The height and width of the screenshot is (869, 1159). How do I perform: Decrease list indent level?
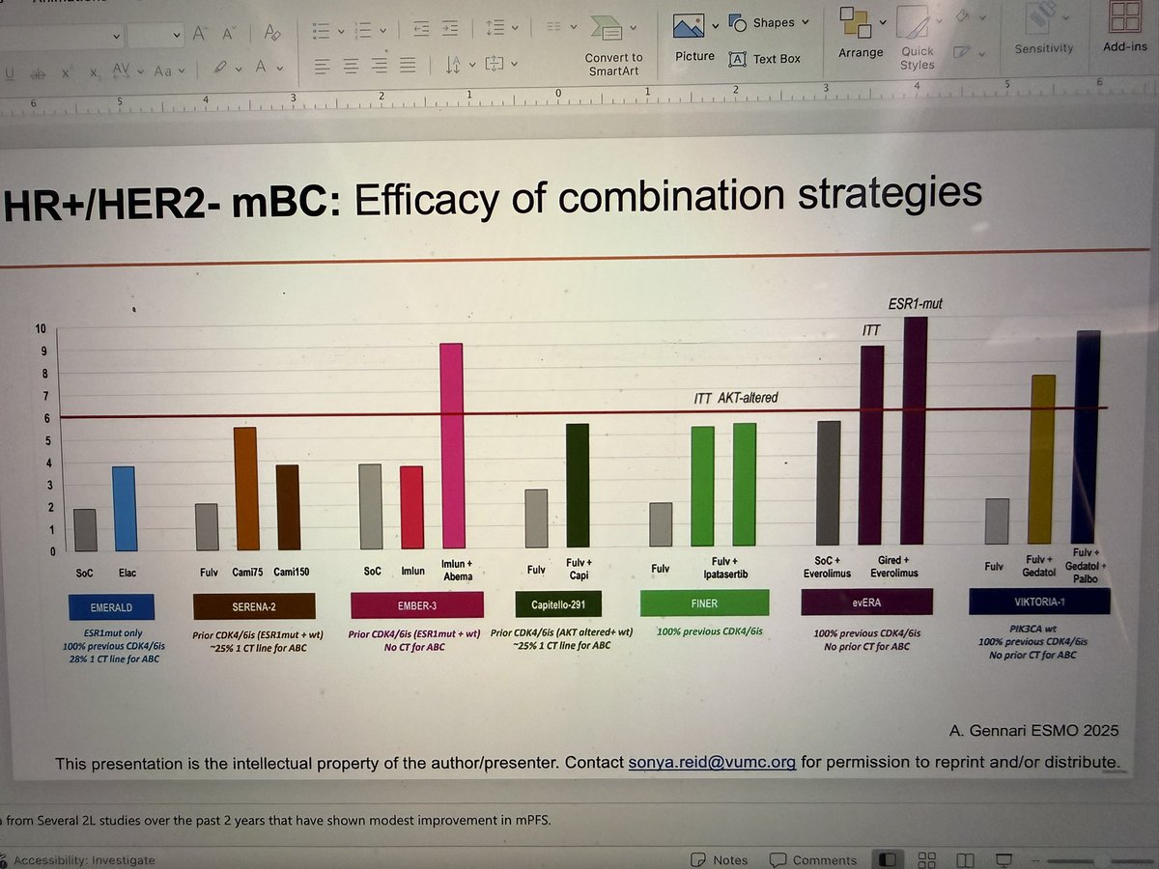[420, 30]
